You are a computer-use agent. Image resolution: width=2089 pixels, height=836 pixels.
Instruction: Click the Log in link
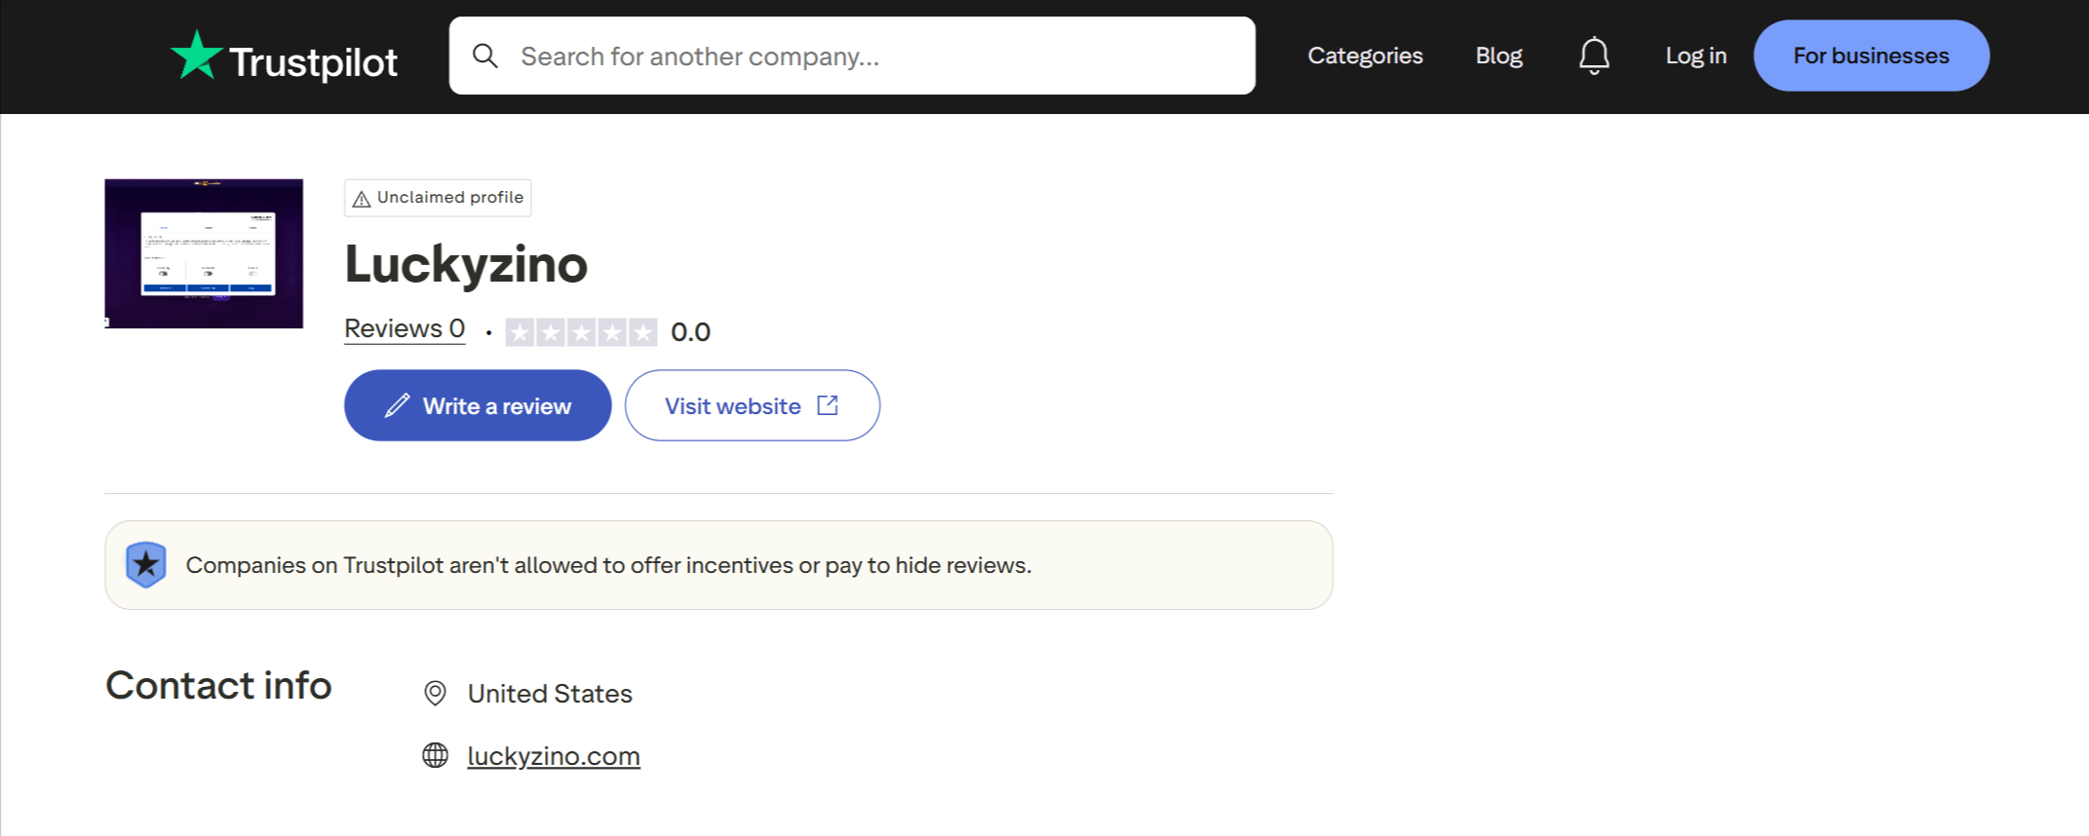(1695, 56)
